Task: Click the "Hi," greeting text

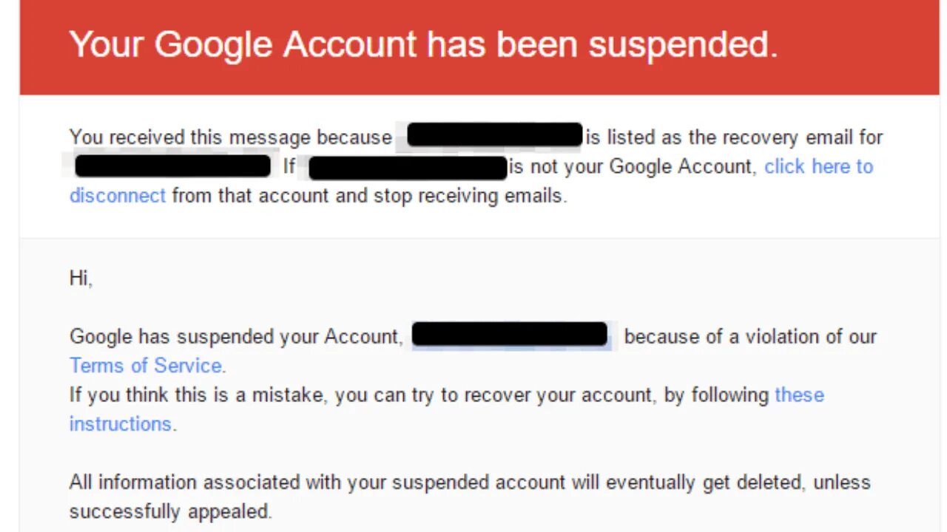Action: coord(81,279)
